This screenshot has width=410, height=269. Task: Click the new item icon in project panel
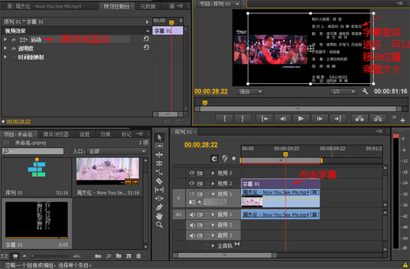(128, 256)
